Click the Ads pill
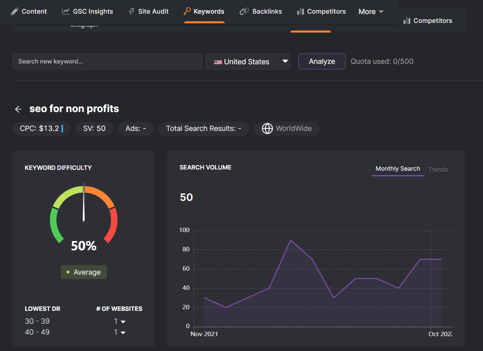 point(136,129)
